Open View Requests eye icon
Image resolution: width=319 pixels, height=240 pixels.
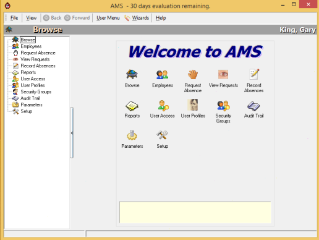[223, 74]
